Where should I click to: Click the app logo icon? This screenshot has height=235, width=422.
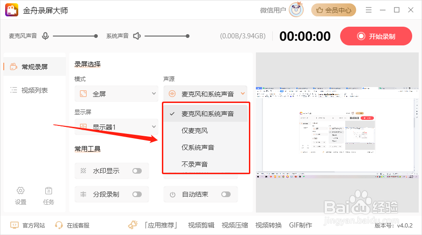pyautogui.click(x=12, y=10)
